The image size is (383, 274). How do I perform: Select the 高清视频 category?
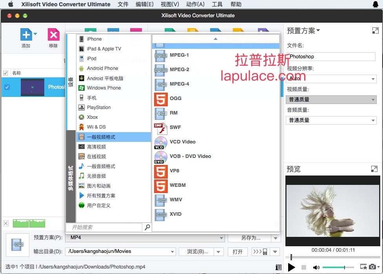(96, 147)
